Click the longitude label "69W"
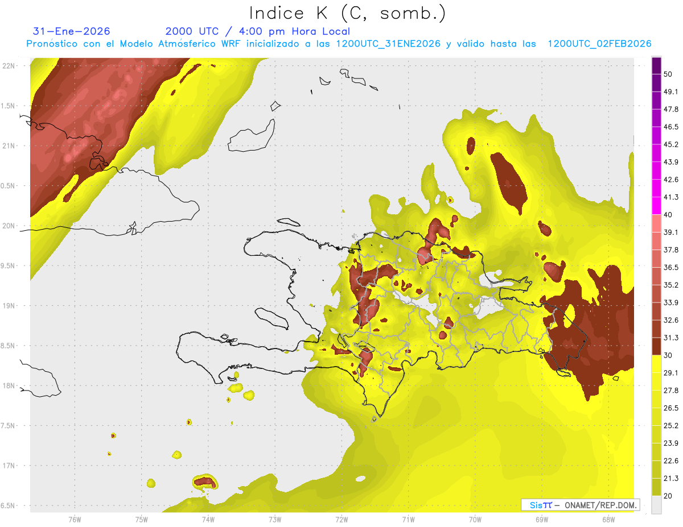The width and height of the screenshot is (683, 527). [541, 519]
